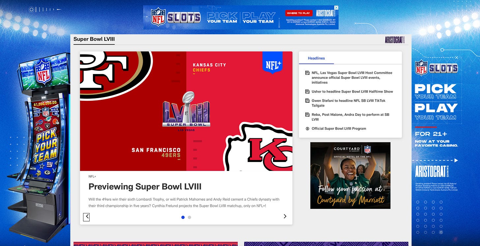The width and height of the screenshot is (480, 246).
Task: Go to the previous carousel slide arrow
Action: (x=86, y=217)
